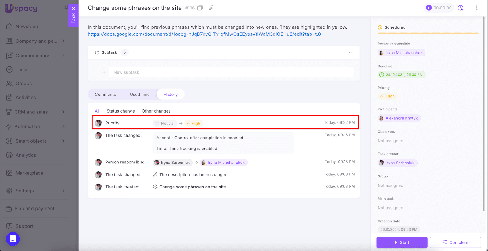This screenshot has height=251, width=488.
Task: Start the task timer play icon
Action: (x=429, y=8)
